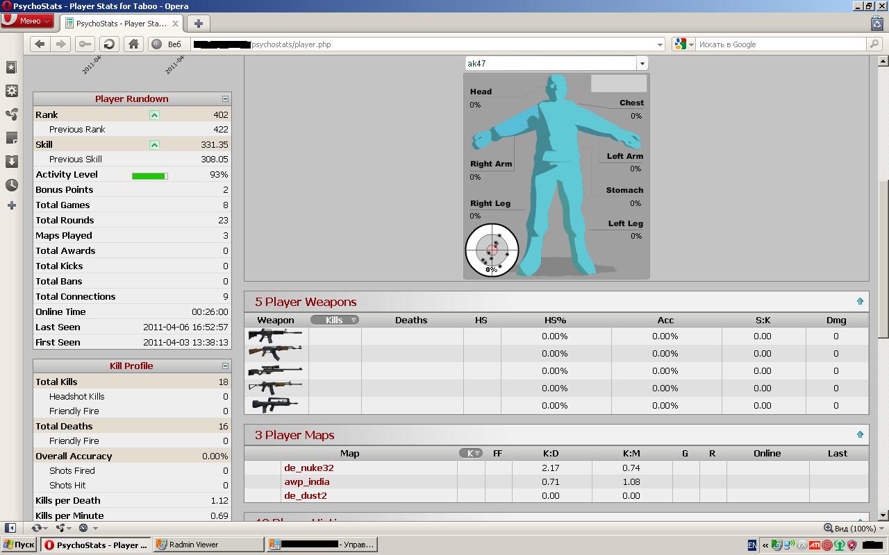889x555 pixels.
Task: Click the search magnifier button
Action: (874, 44)
